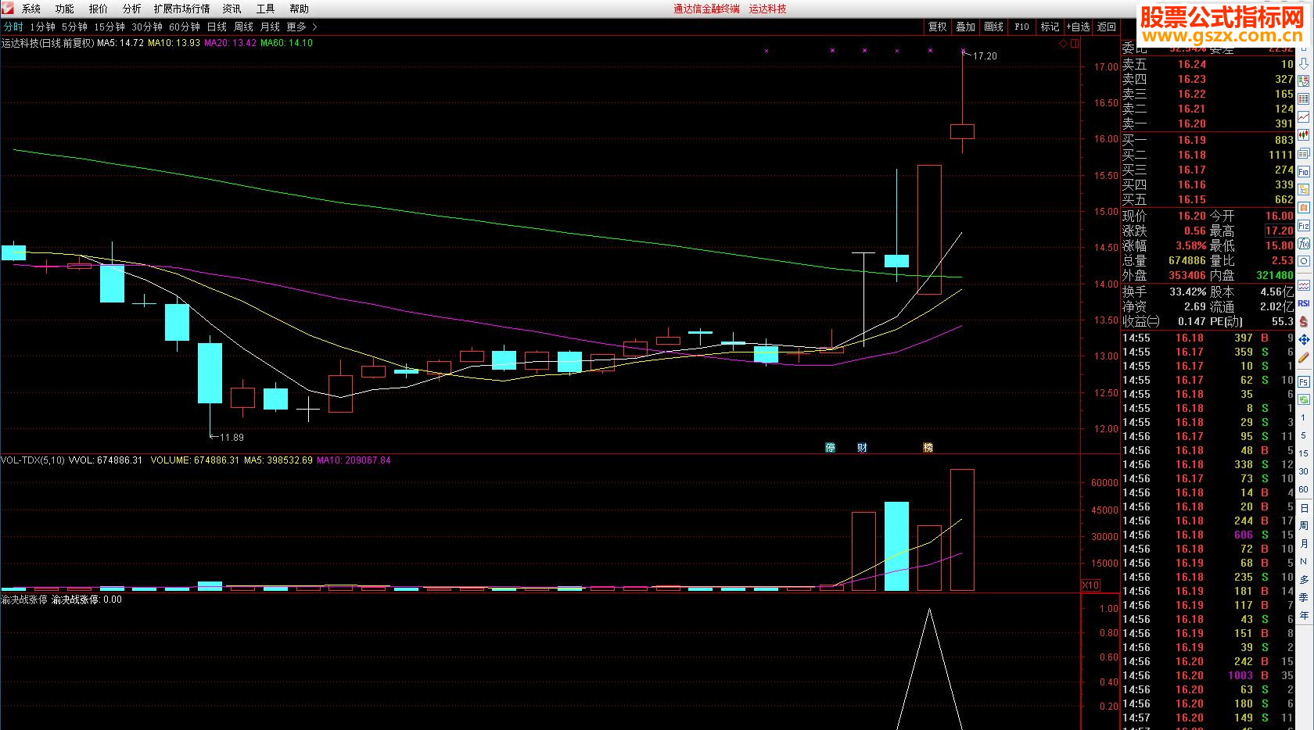Click the 停 marker below the chart
1314x730 pixels.
[831, 447]
